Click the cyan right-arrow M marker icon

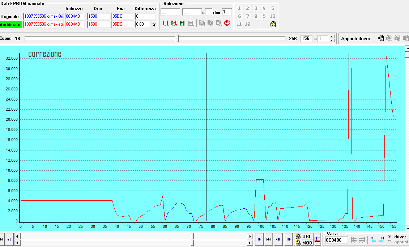pyautogui.click(x=381, y=240)
